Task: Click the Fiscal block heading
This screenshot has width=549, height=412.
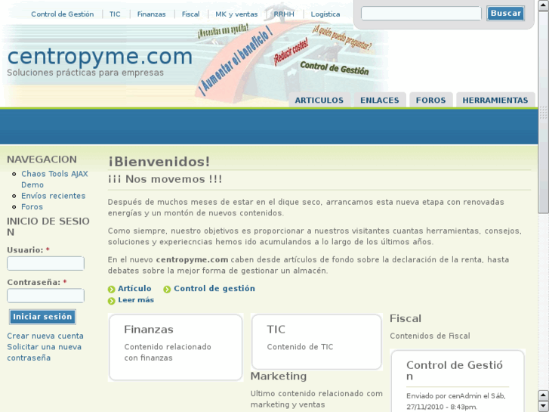Action: click(406, 318)
